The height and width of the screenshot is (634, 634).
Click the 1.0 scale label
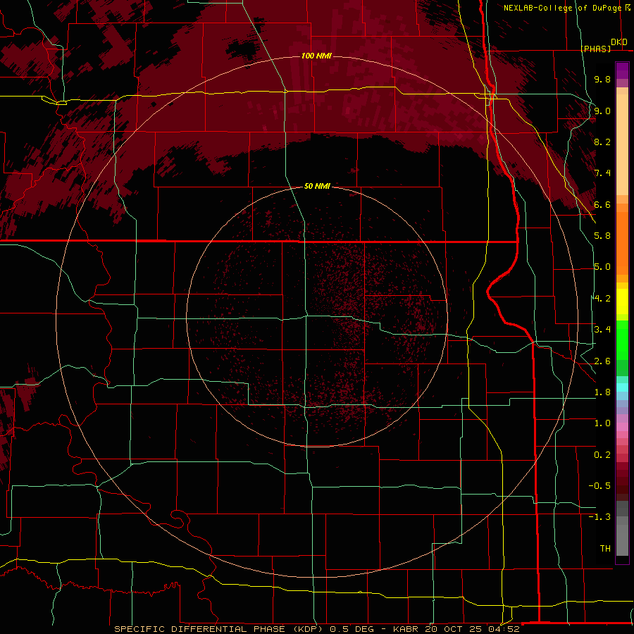click(602, 423)
